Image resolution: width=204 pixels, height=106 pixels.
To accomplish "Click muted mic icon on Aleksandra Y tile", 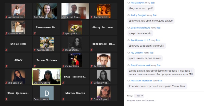I will tap(6, 17).
